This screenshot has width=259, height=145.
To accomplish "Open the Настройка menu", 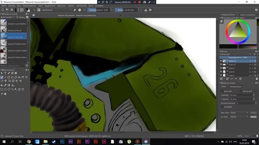I will click(x=81, y=6).
